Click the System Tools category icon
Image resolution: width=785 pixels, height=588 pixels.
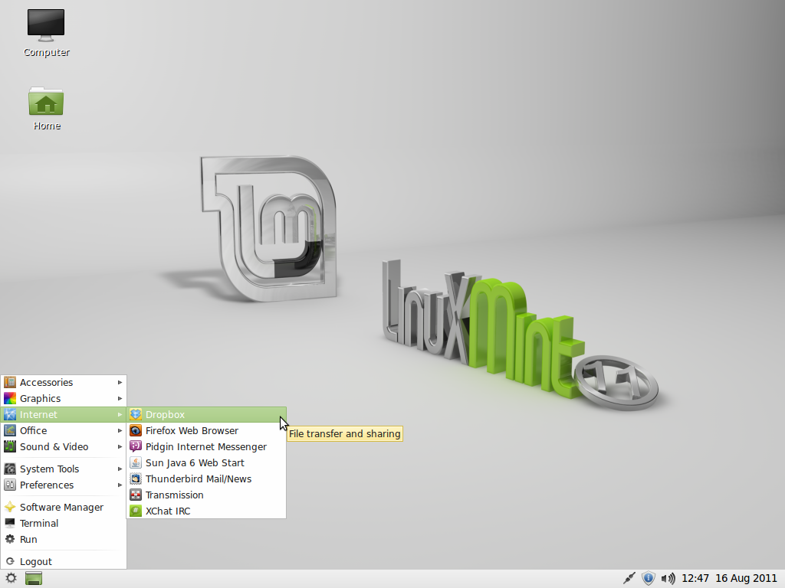[10, 469]
